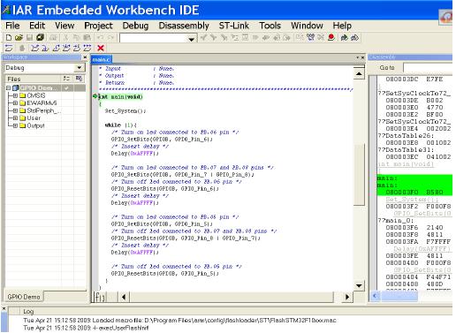Click the Step Into debug icon
The width and height of the screenshot is (456, 333).
pos(45,48)
